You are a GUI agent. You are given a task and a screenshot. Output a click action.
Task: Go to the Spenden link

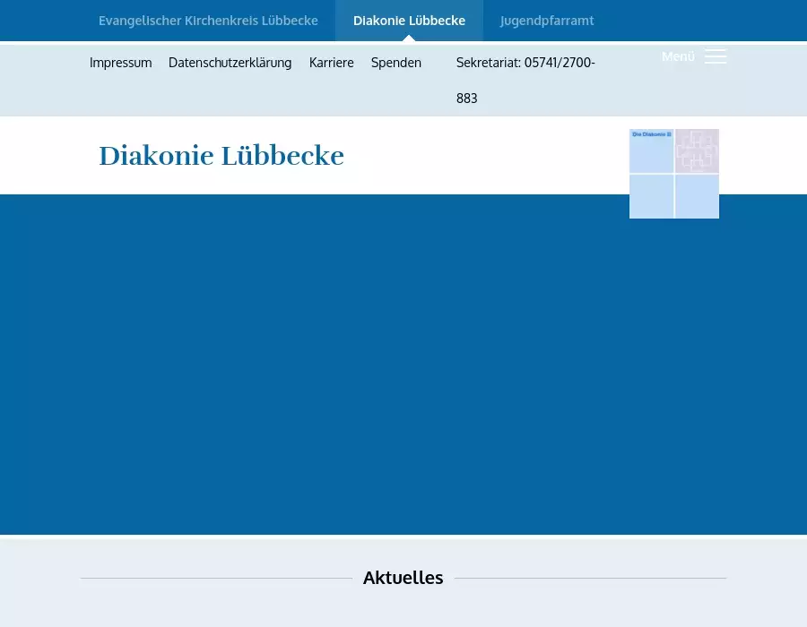click(396, 63)
